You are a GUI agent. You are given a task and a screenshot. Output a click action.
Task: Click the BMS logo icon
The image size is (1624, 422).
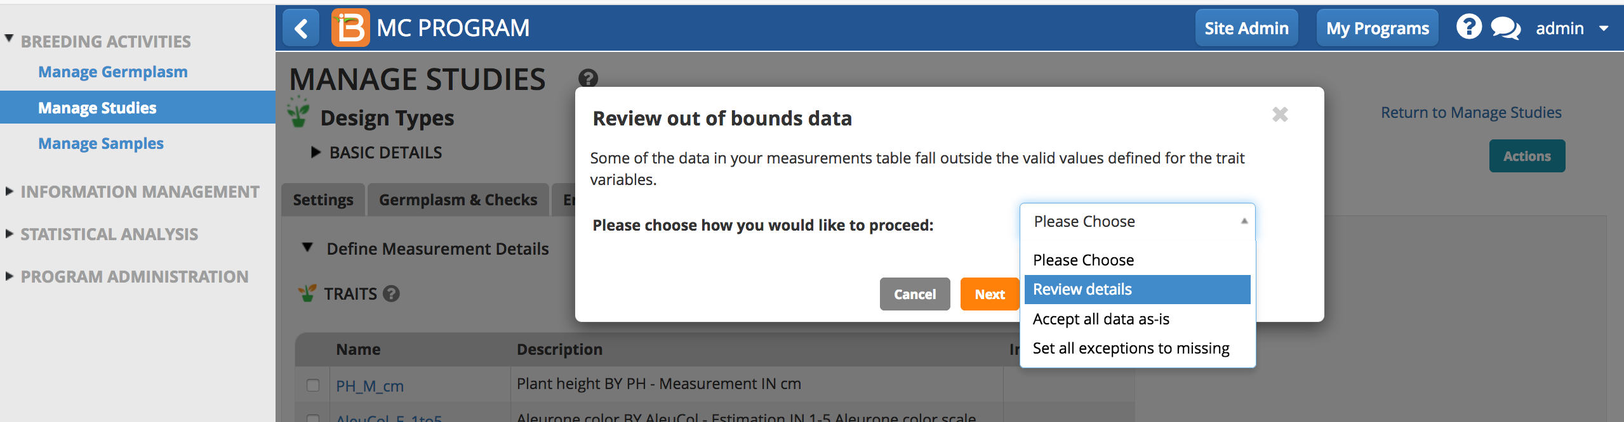click(x=350, y=28)
